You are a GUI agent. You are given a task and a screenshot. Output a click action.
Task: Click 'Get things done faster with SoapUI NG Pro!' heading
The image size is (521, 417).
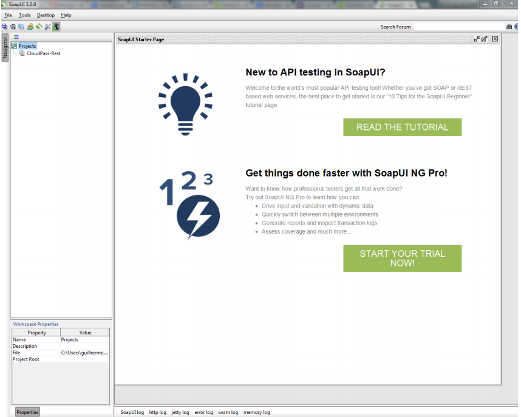346,173
